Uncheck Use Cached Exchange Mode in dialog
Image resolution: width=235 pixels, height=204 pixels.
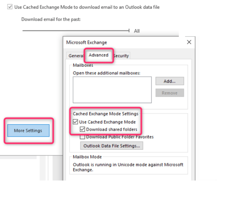coord(75,122)
